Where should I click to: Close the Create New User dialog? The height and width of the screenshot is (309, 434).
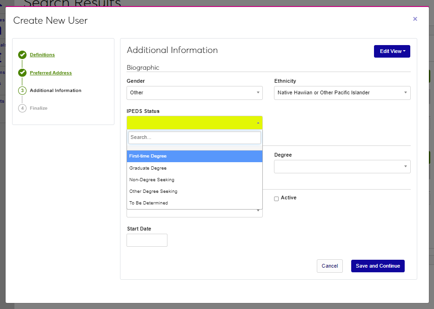coord(415,19)
